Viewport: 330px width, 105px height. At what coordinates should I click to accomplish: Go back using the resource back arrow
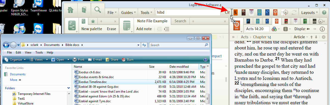308,29
